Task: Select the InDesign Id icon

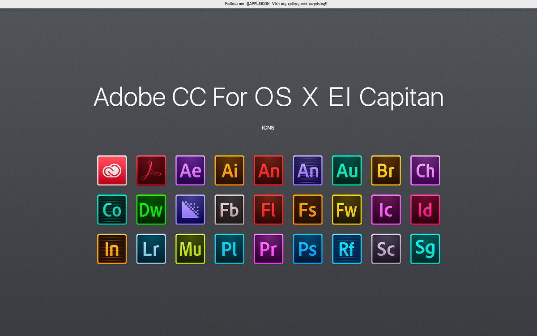Action: tap(425, 210)
